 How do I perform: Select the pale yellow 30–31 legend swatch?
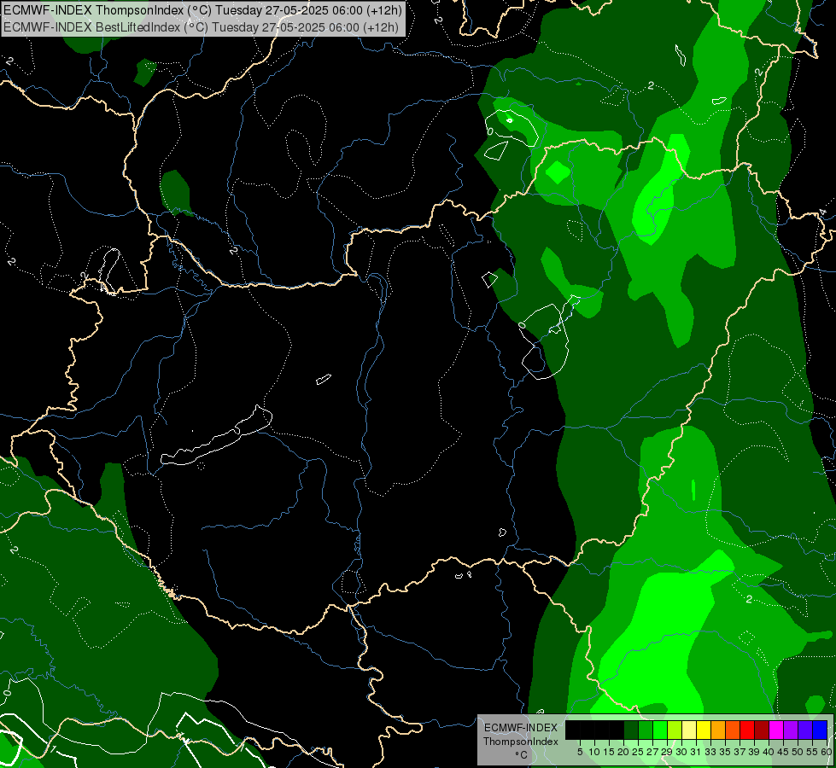pyautogui.click(x=689, y=730)
